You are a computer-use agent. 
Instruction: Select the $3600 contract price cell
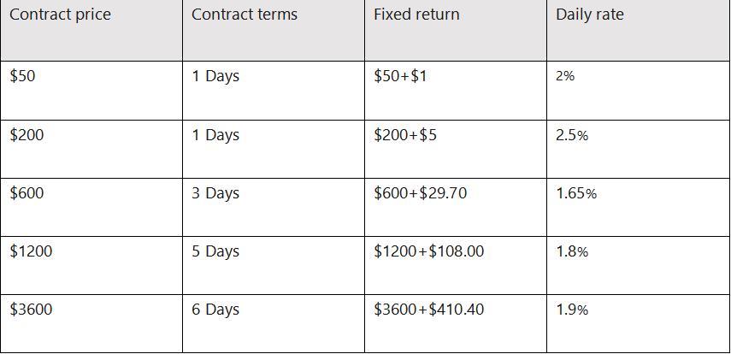point(31,310)
